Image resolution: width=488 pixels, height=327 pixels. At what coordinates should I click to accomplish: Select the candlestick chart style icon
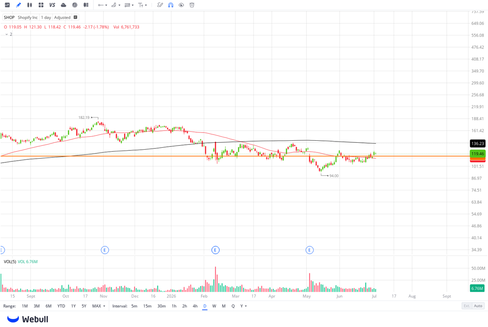[x=30, y=5]
